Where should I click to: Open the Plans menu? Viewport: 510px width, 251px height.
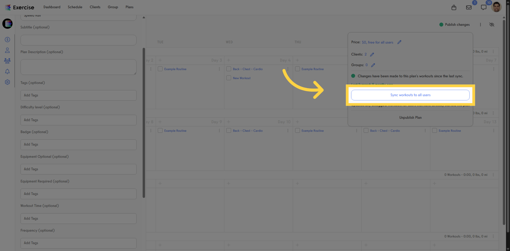tap(130, 7)
